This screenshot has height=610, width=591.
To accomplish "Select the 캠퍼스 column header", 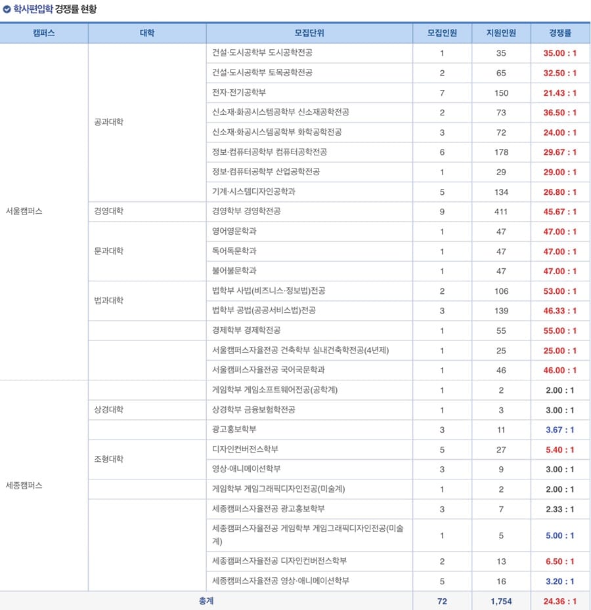I will click(44, 33).
